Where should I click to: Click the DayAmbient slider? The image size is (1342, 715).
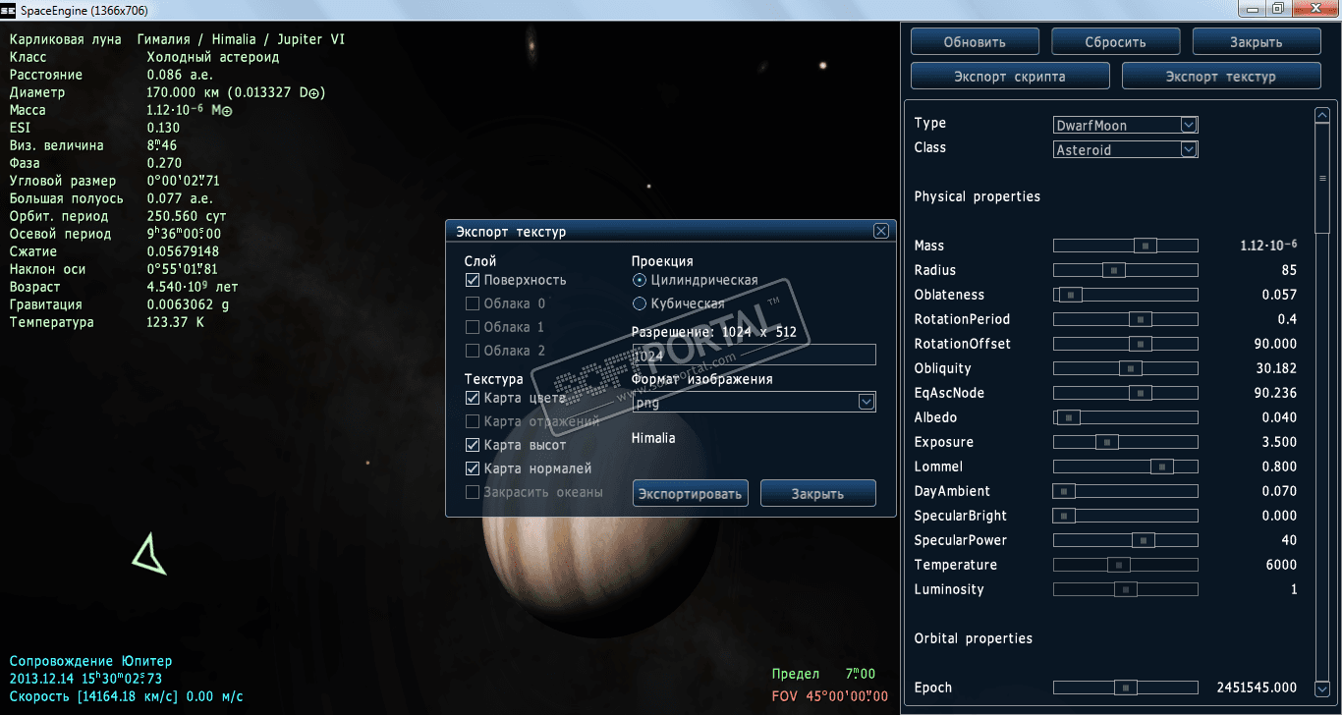pyautogui.click(x=1126, y=491)
